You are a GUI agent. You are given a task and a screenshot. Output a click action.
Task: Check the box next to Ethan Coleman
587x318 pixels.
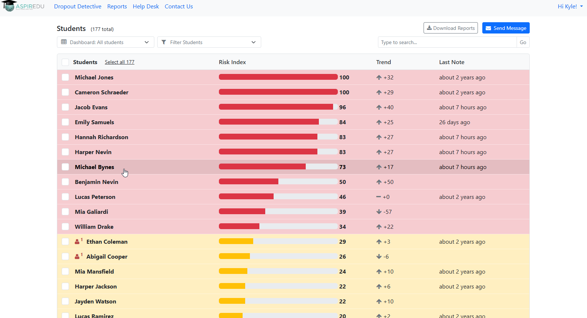(65, 242)
